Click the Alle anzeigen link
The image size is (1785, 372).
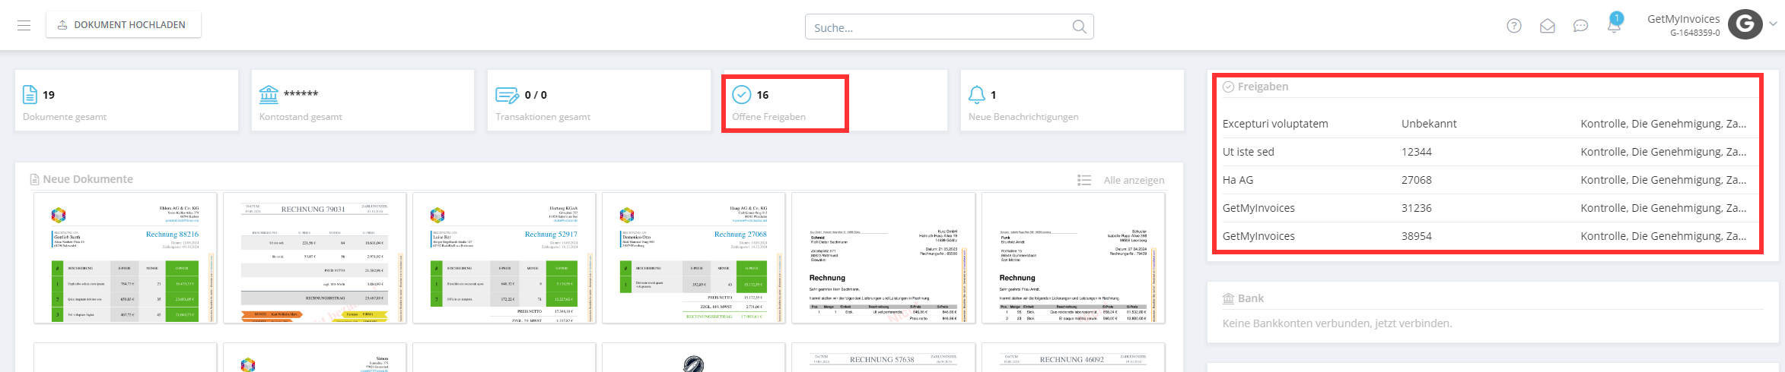[x=1134, y=180]
